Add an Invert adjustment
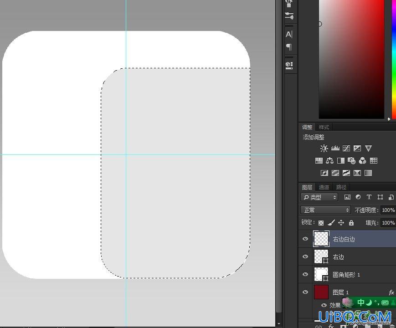This screenshot has height=328, width=396. 324,173
